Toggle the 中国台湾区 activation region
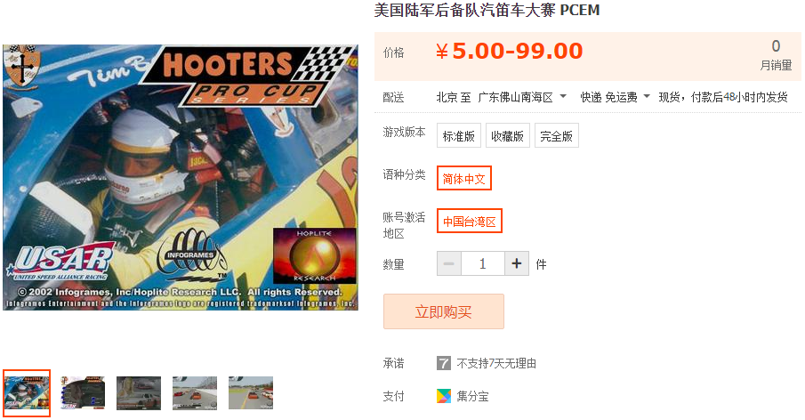 470,221
